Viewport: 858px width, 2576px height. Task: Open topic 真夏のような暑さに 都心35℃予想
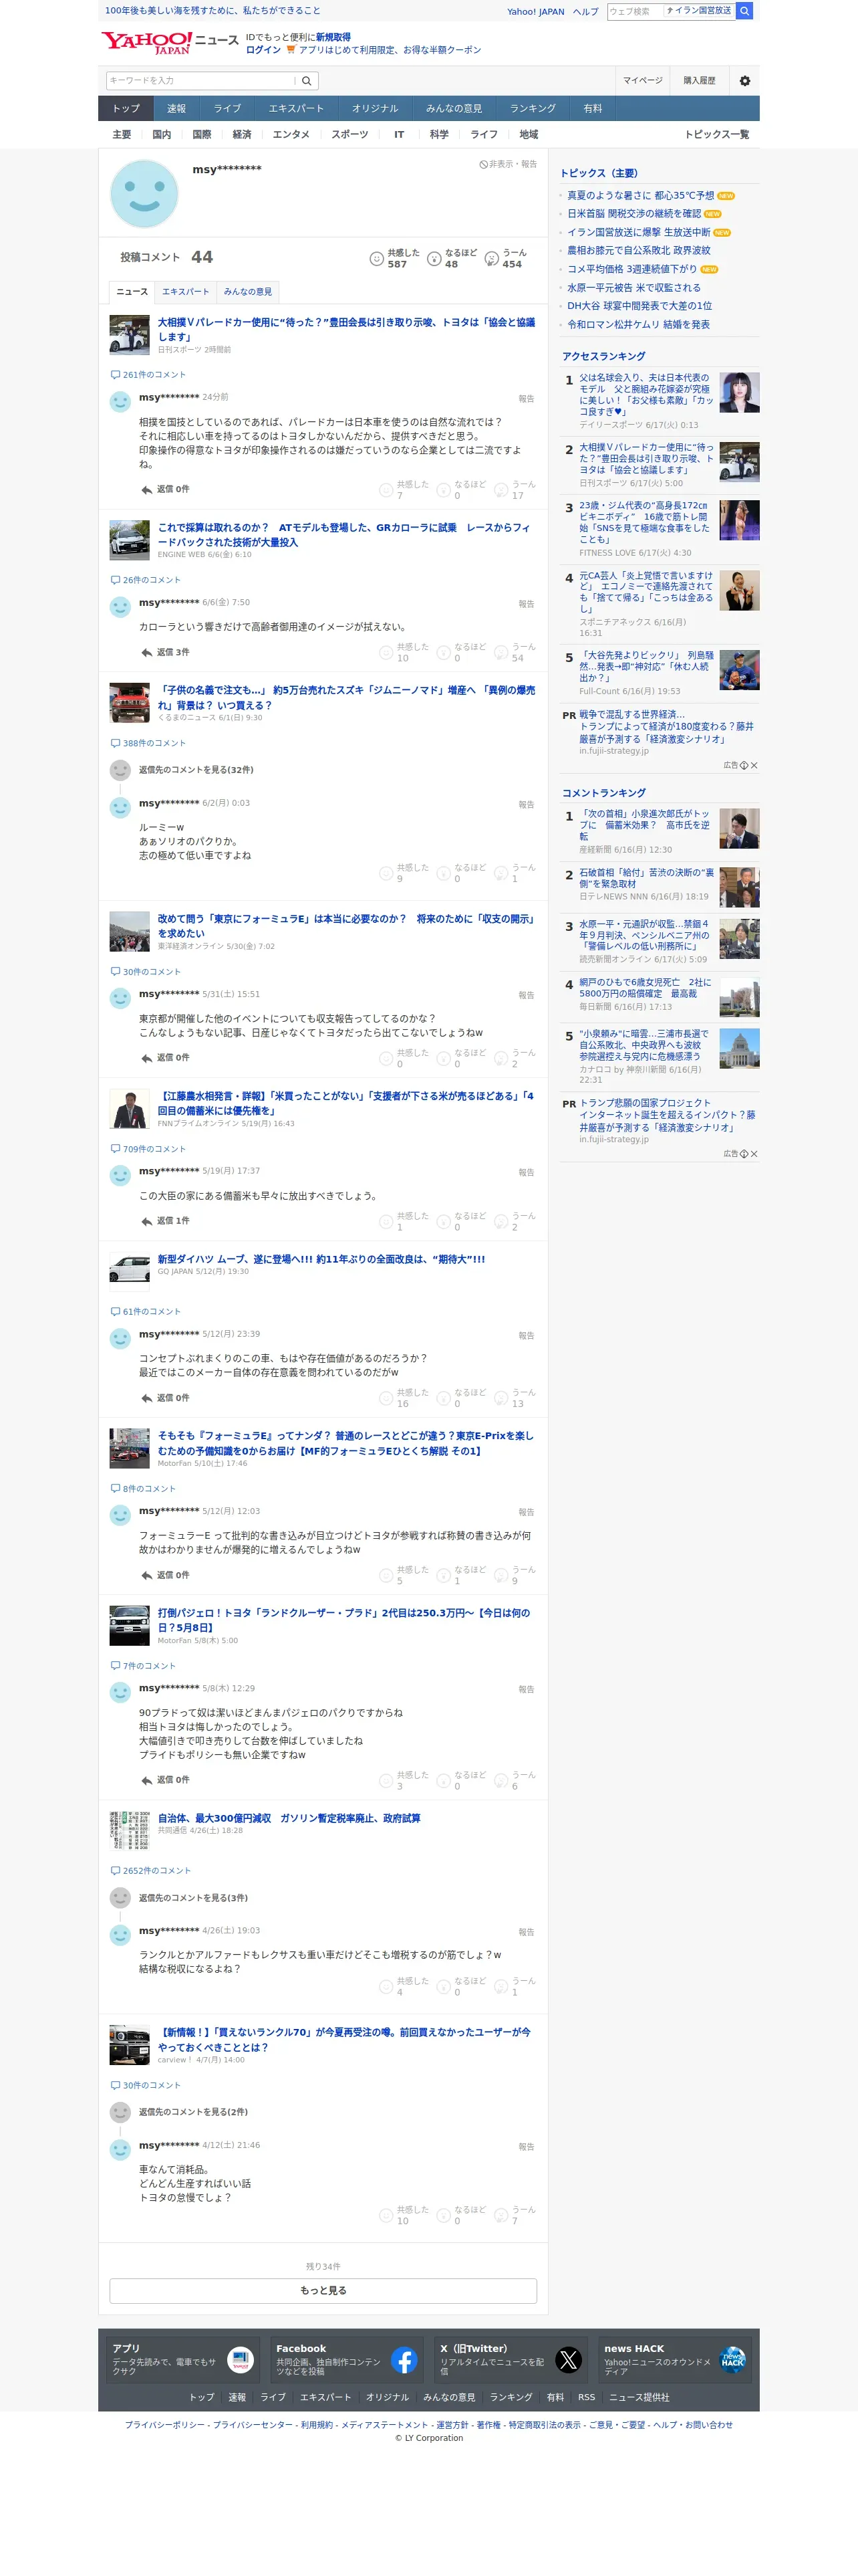(640, 196)
